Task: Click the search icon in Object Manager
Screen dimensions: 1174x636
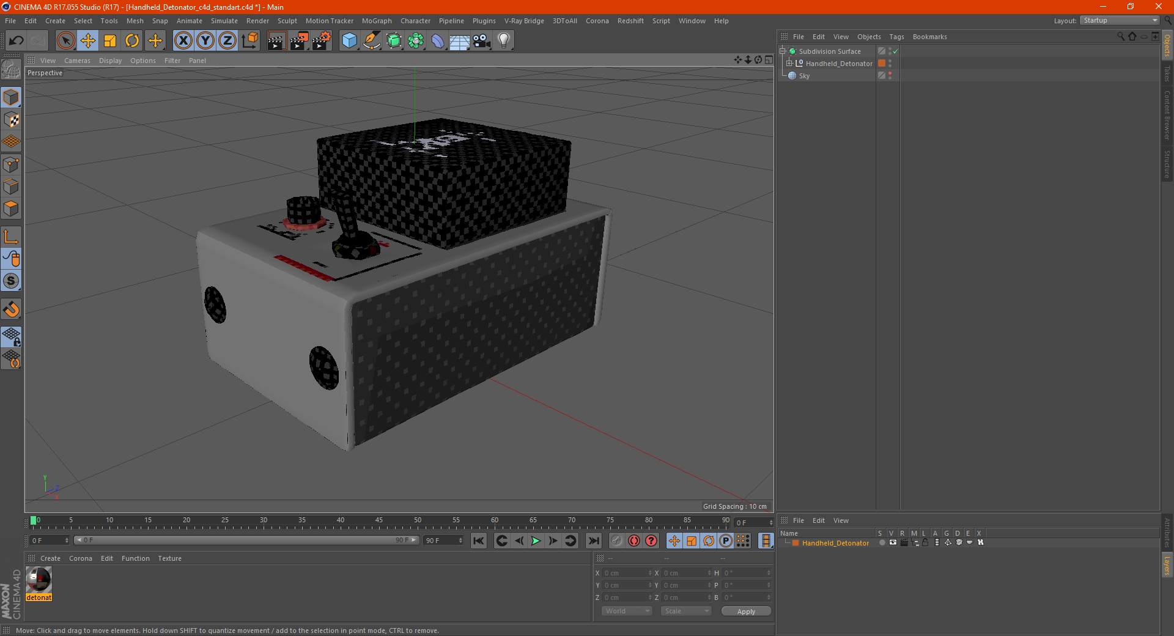Action: coord(1120,37)
